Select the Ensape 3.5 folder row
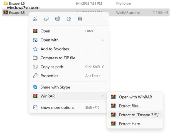 click(x=86, y=4)
